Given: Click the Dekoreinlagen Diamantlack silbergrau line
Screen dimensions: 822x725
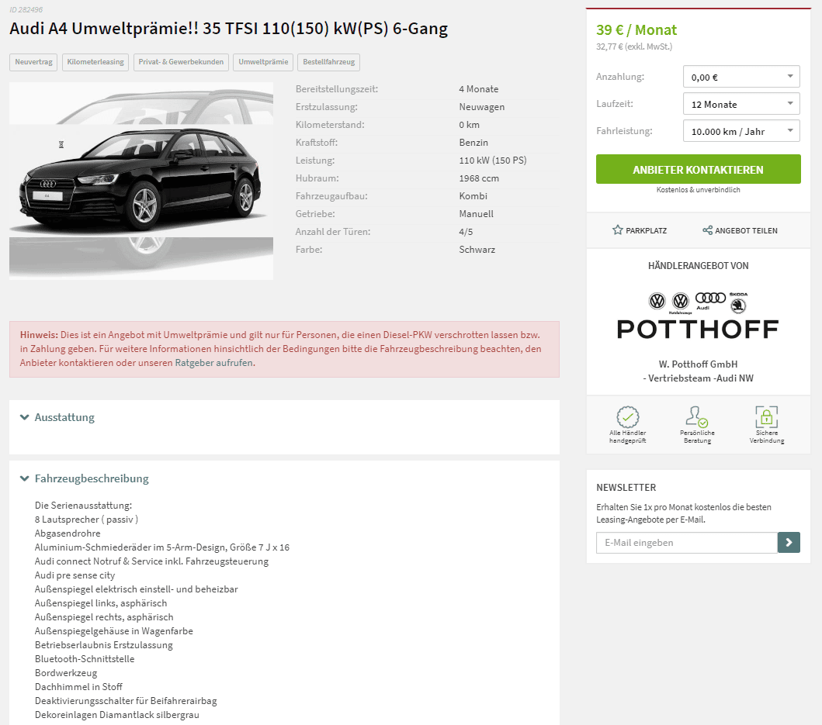Looking at the screenshot, I should [117, 715].
